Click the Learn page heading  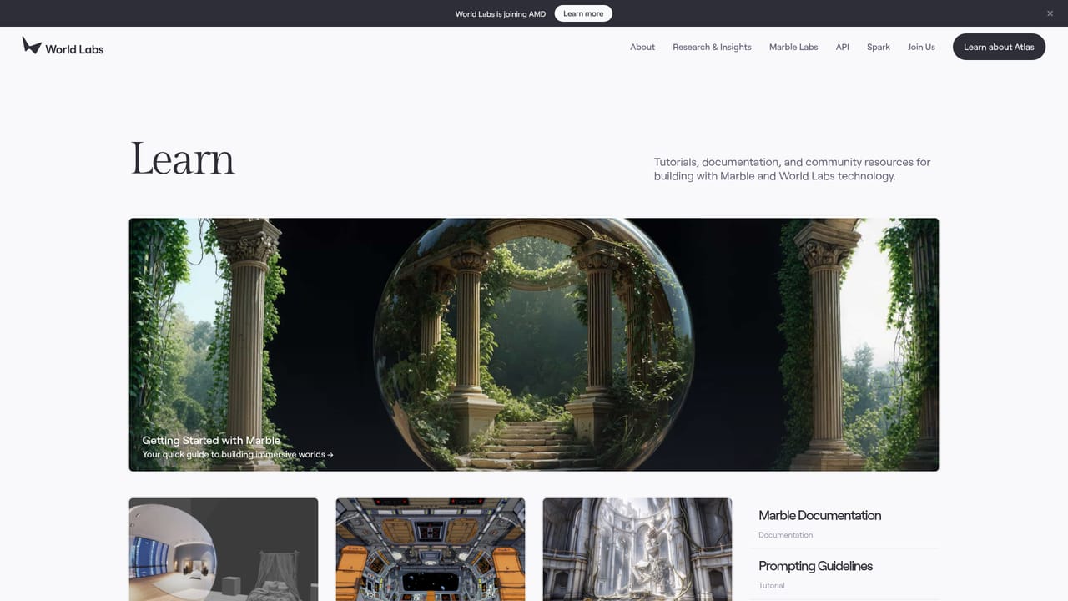(x=183, y=159)
